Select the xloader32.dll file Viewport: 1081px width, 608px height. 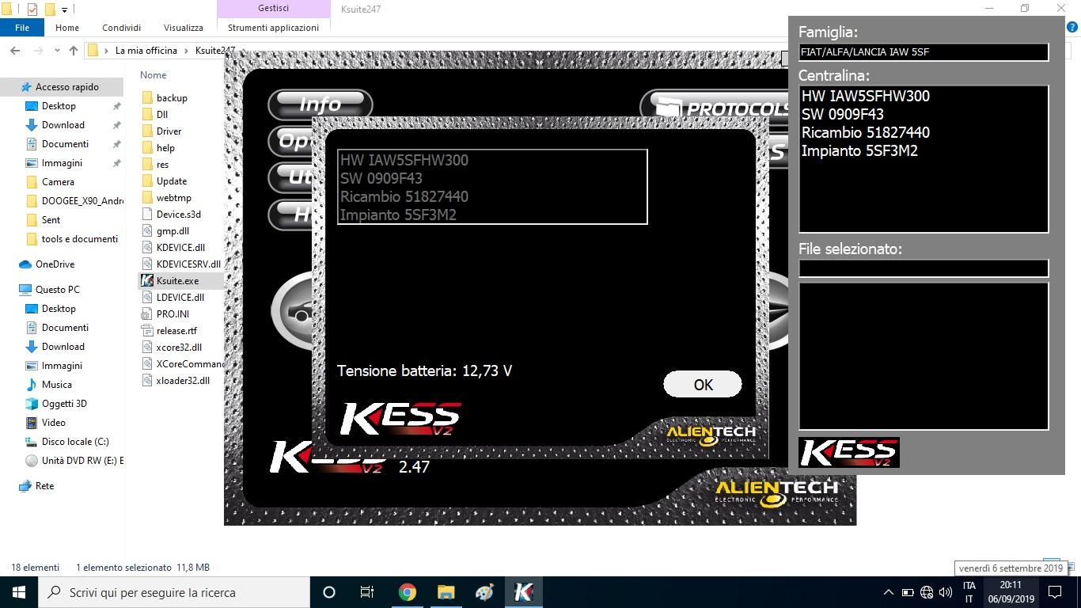(x=183, y=380)
